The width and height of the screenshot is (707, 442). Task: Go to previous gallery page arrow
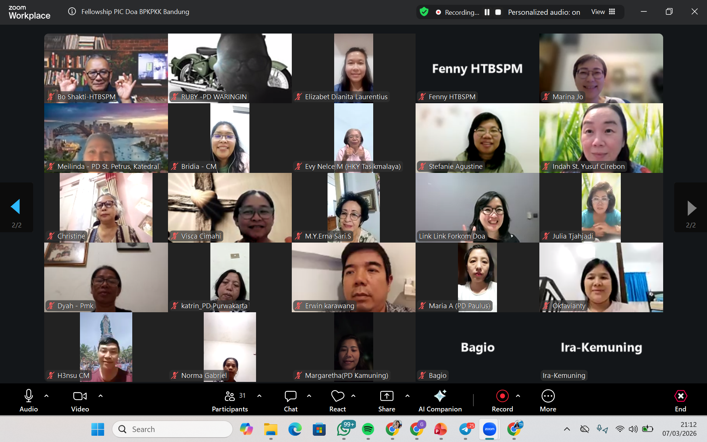point(16,207)
